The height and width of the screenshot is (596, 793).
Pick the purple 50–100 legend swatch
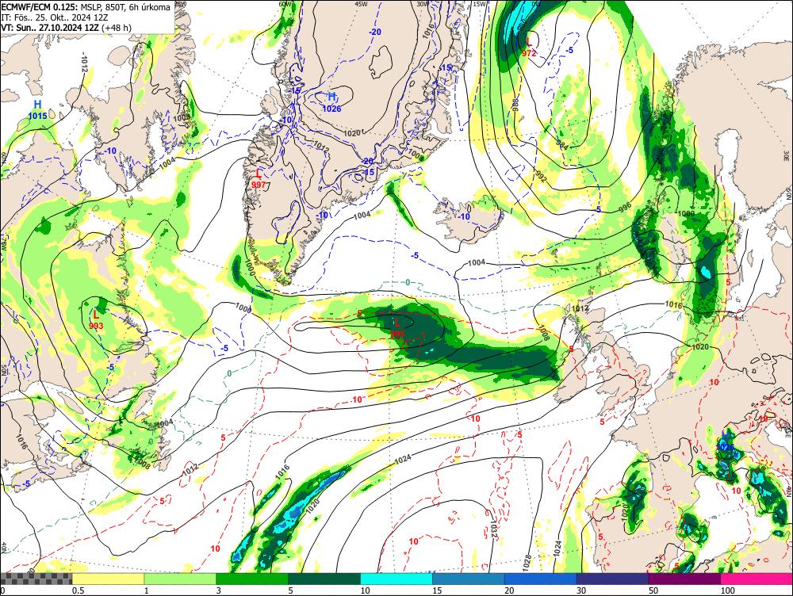(x=685, y=579)
